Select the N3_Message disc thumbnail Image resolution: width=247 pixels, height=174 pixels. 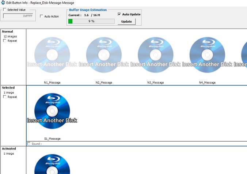(x=156, y=55)
